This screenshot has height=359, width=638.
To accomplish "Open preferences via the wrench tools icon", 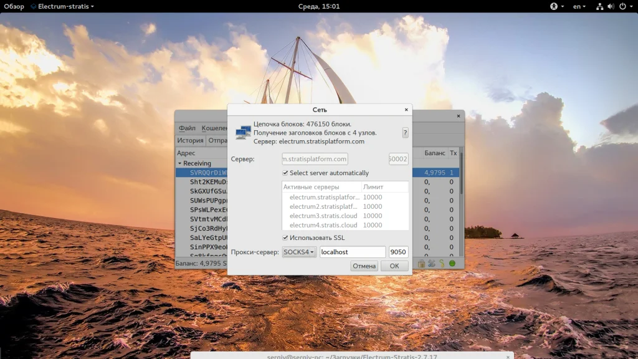I will point(431,264).
